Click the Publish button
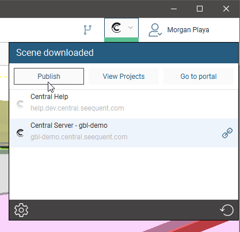The image size is (240, 232). pos(49,76)
